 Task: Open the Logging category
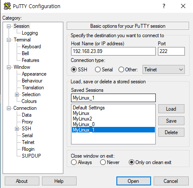pos(30,33)
